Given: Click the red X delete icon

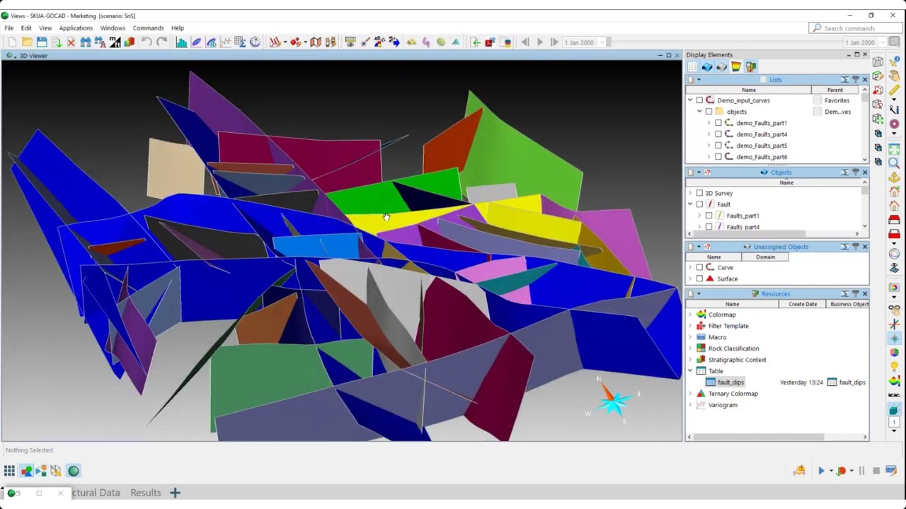Looking at the screenshot, I should click(71, 42).
